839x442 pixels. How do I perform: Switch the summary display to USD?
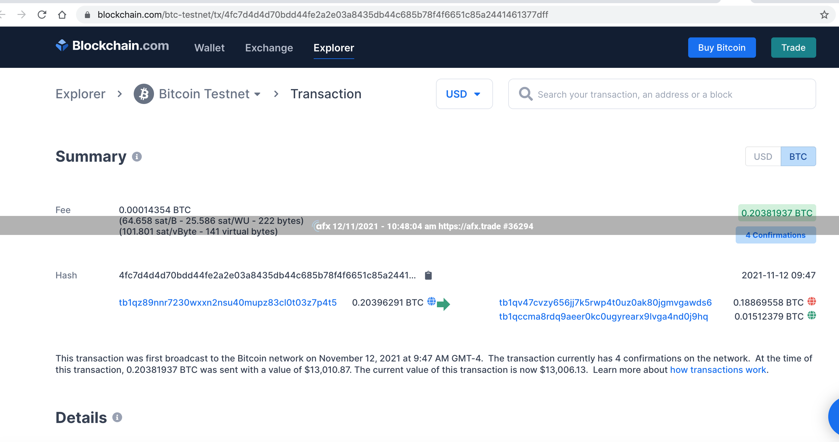point(763,157)
